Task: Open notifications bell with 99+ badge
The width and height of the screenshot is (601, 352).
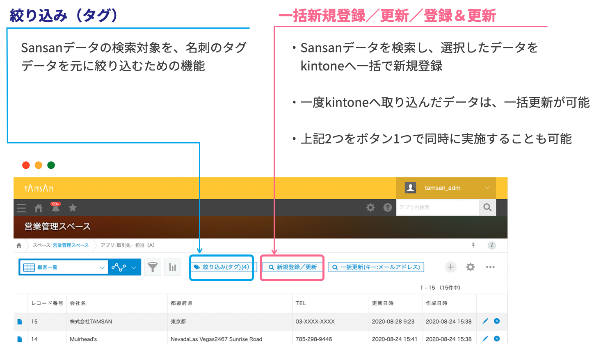Action: (55, 208)
